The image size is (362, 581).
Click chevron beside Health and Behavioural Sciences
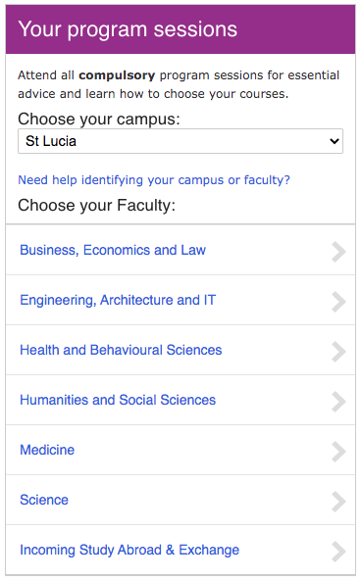[x=338, y=352]
